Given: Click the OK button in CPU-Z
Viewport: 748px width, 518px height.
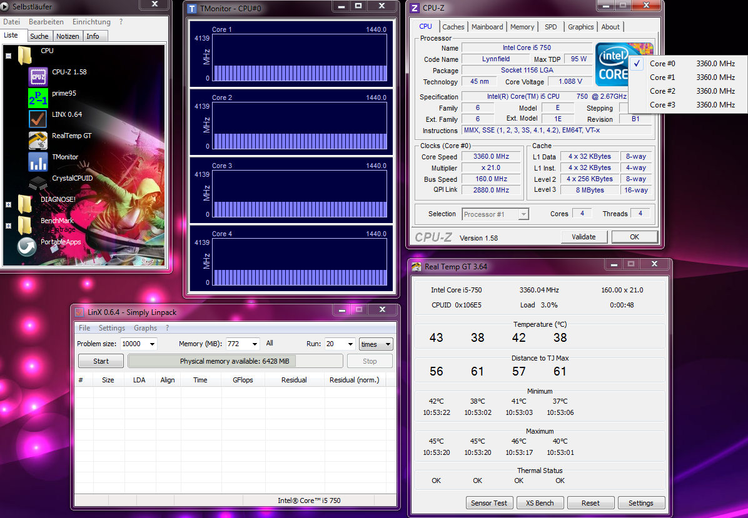Looking at the screenshot, I should [x=634, y=237].
